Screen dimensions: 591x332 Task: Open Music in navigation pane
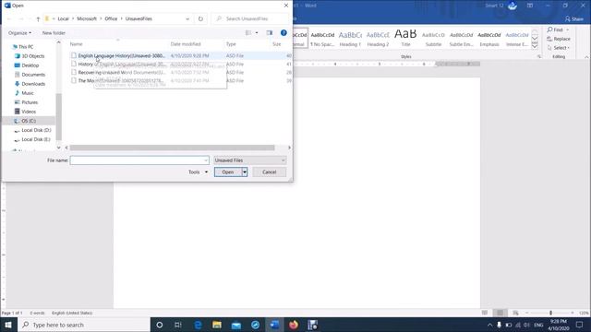[27, 93]
